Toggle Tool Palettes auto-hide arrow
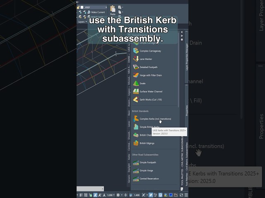 (182, 36)
